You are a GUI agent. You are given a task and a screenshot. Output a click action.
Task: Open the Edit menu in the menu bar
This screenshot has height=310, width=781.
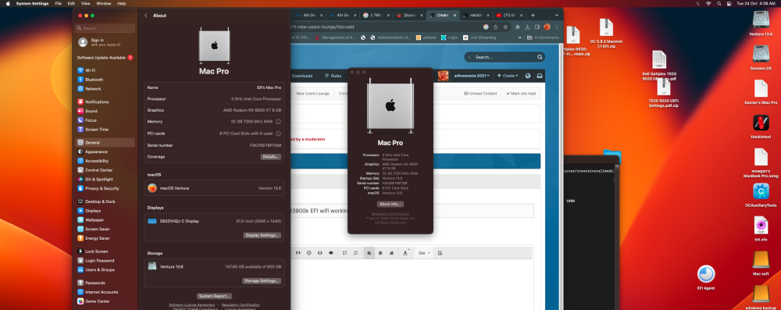tap(71, 3)
